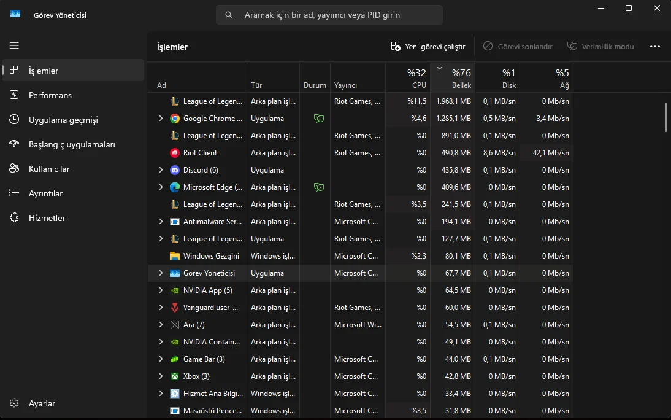Click the search magnifier icon

(229, 15)
